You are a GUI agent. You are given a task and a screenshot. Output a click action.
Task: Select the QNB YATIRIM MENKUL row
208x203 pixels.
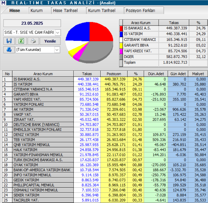(105, 145)
